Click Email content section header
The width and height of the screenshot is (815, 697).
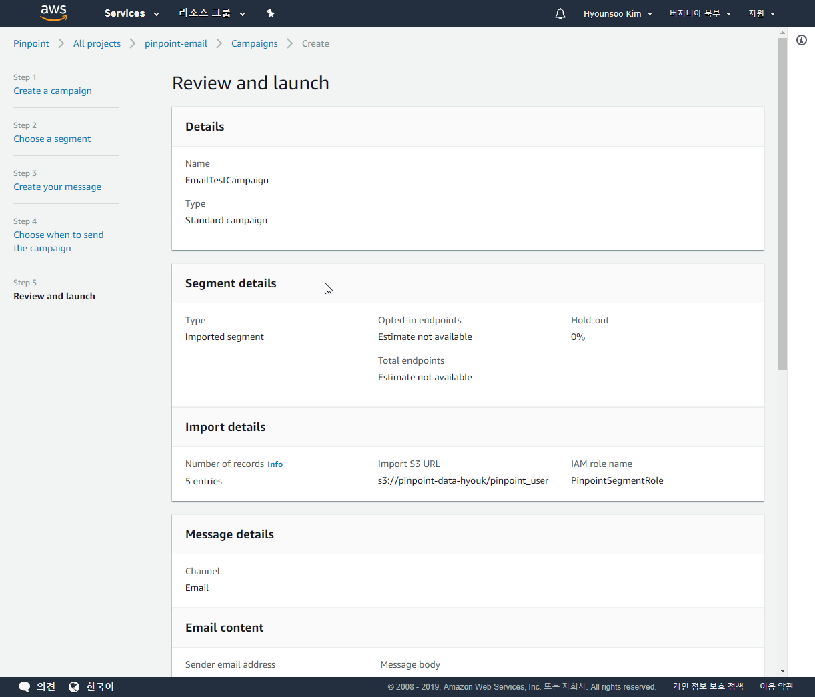coord(224,628)
